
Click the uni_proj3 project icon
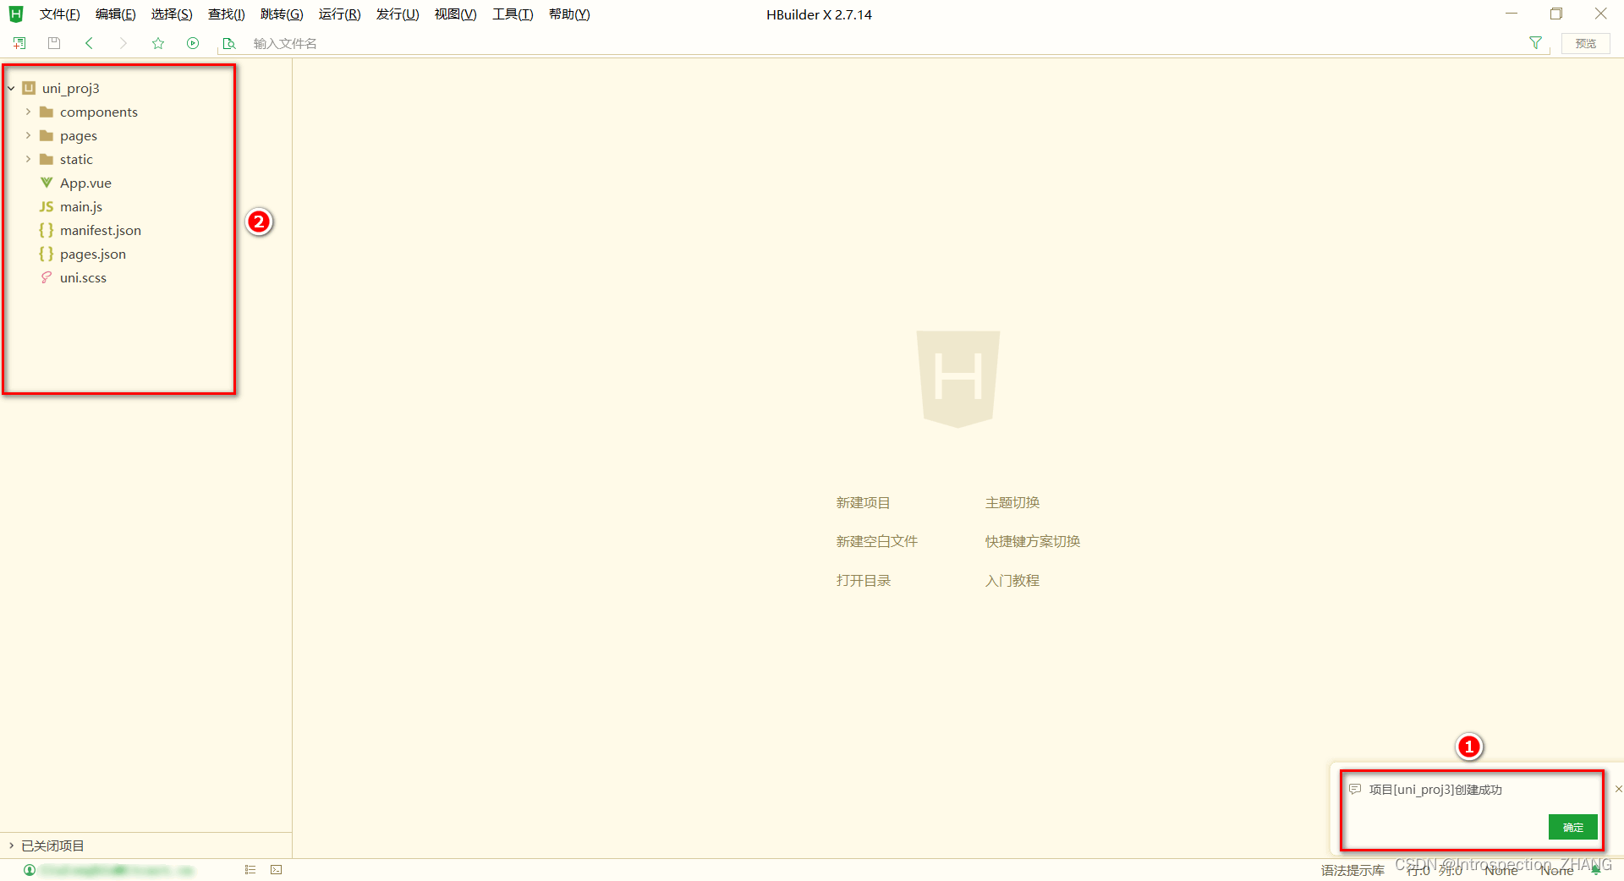[x=29, y=88]
